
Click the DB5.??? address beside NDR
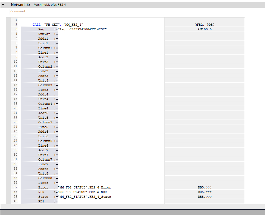[205, 192]
